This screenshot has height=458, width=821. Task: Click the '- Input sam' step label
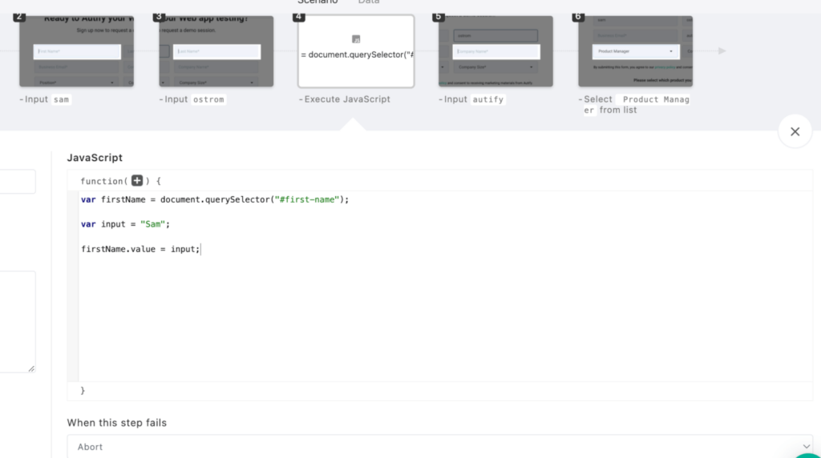[44, 98]
